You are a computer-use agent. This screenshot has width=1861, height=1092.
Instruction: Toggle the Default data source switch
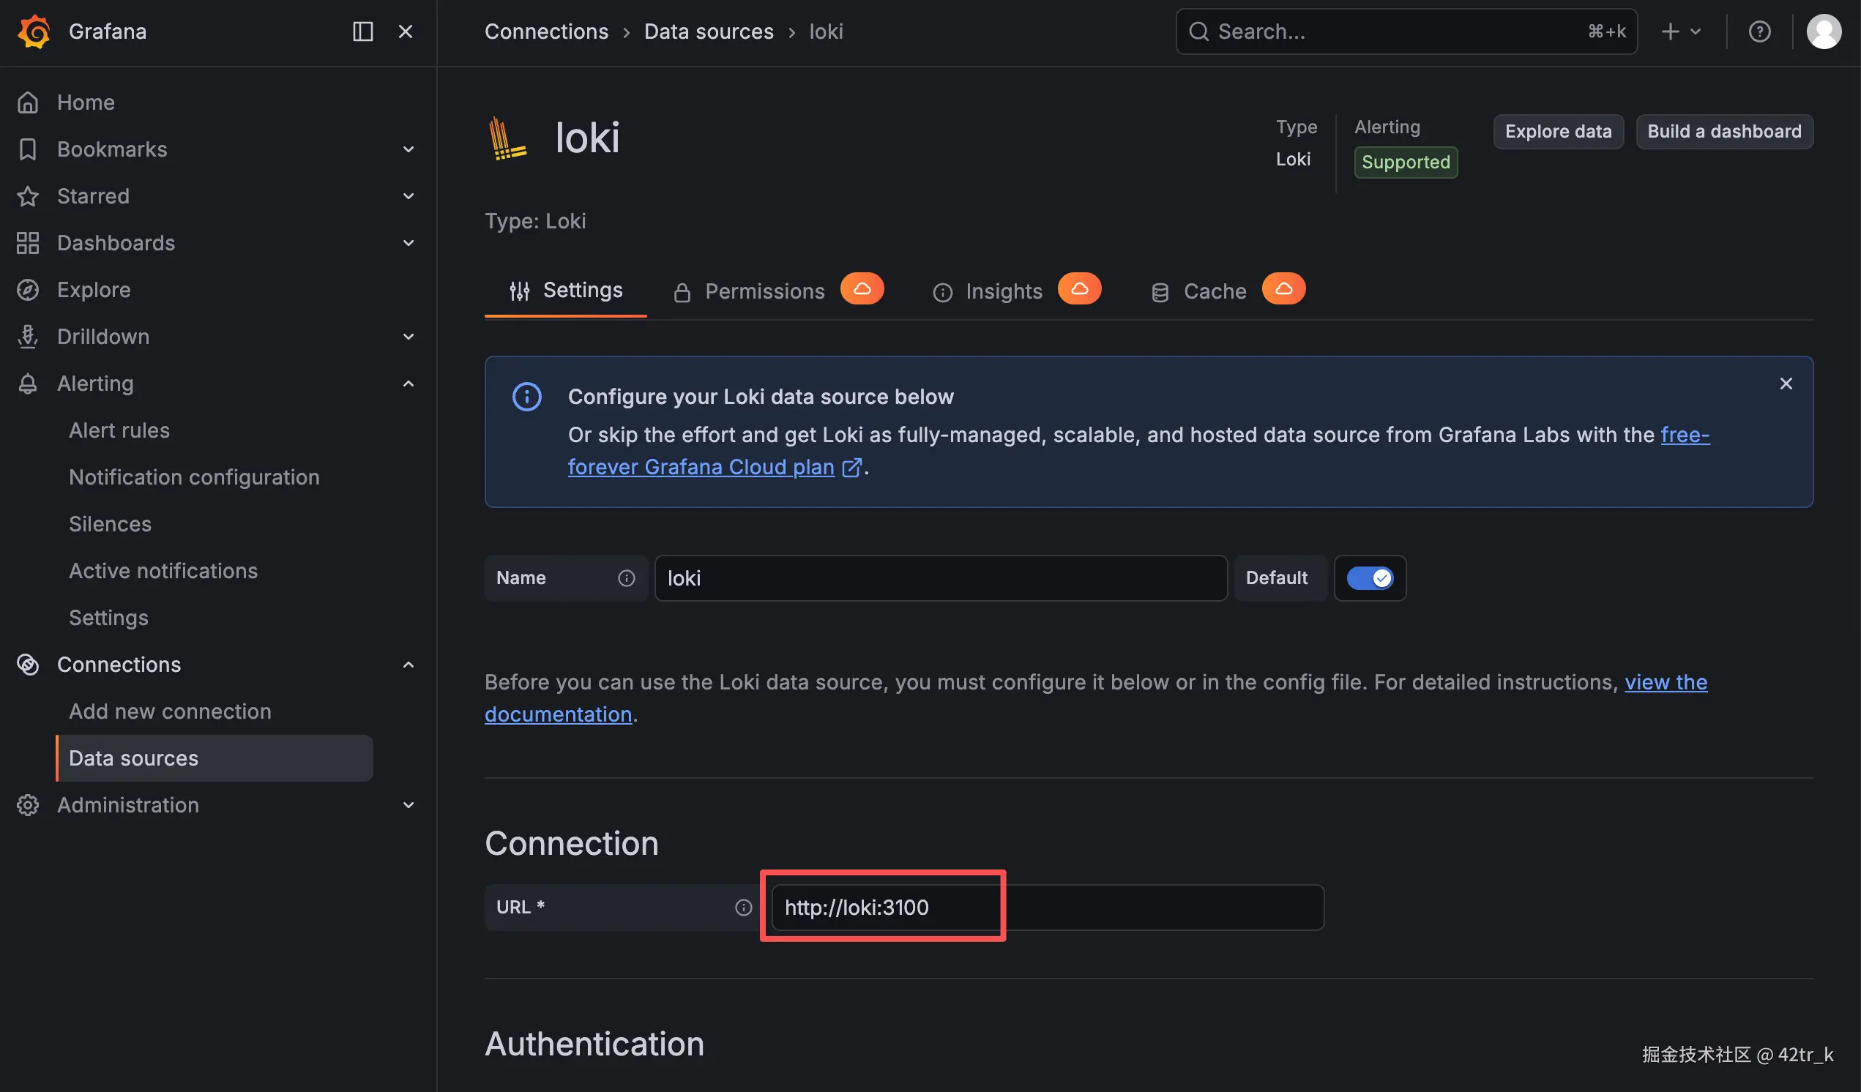click(x=1370, y=578)
